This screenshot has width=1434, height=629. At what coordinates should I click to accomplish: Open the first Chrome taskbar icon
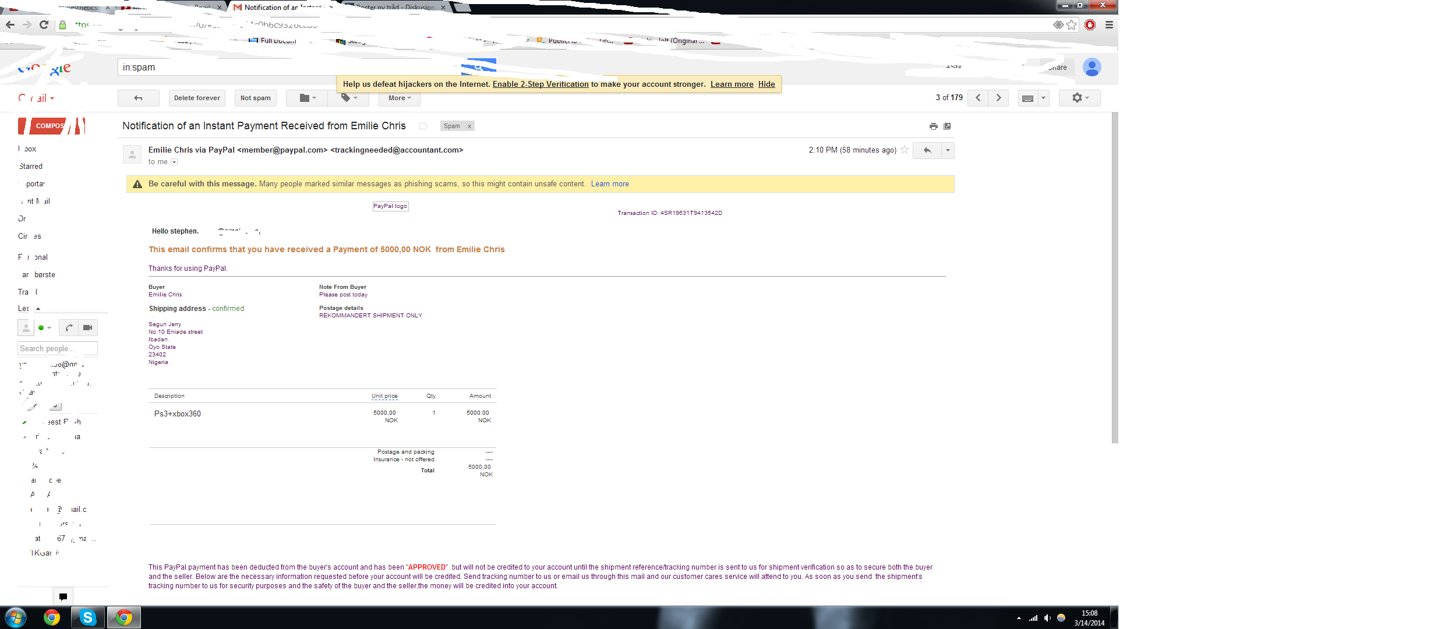coord(52,617)
